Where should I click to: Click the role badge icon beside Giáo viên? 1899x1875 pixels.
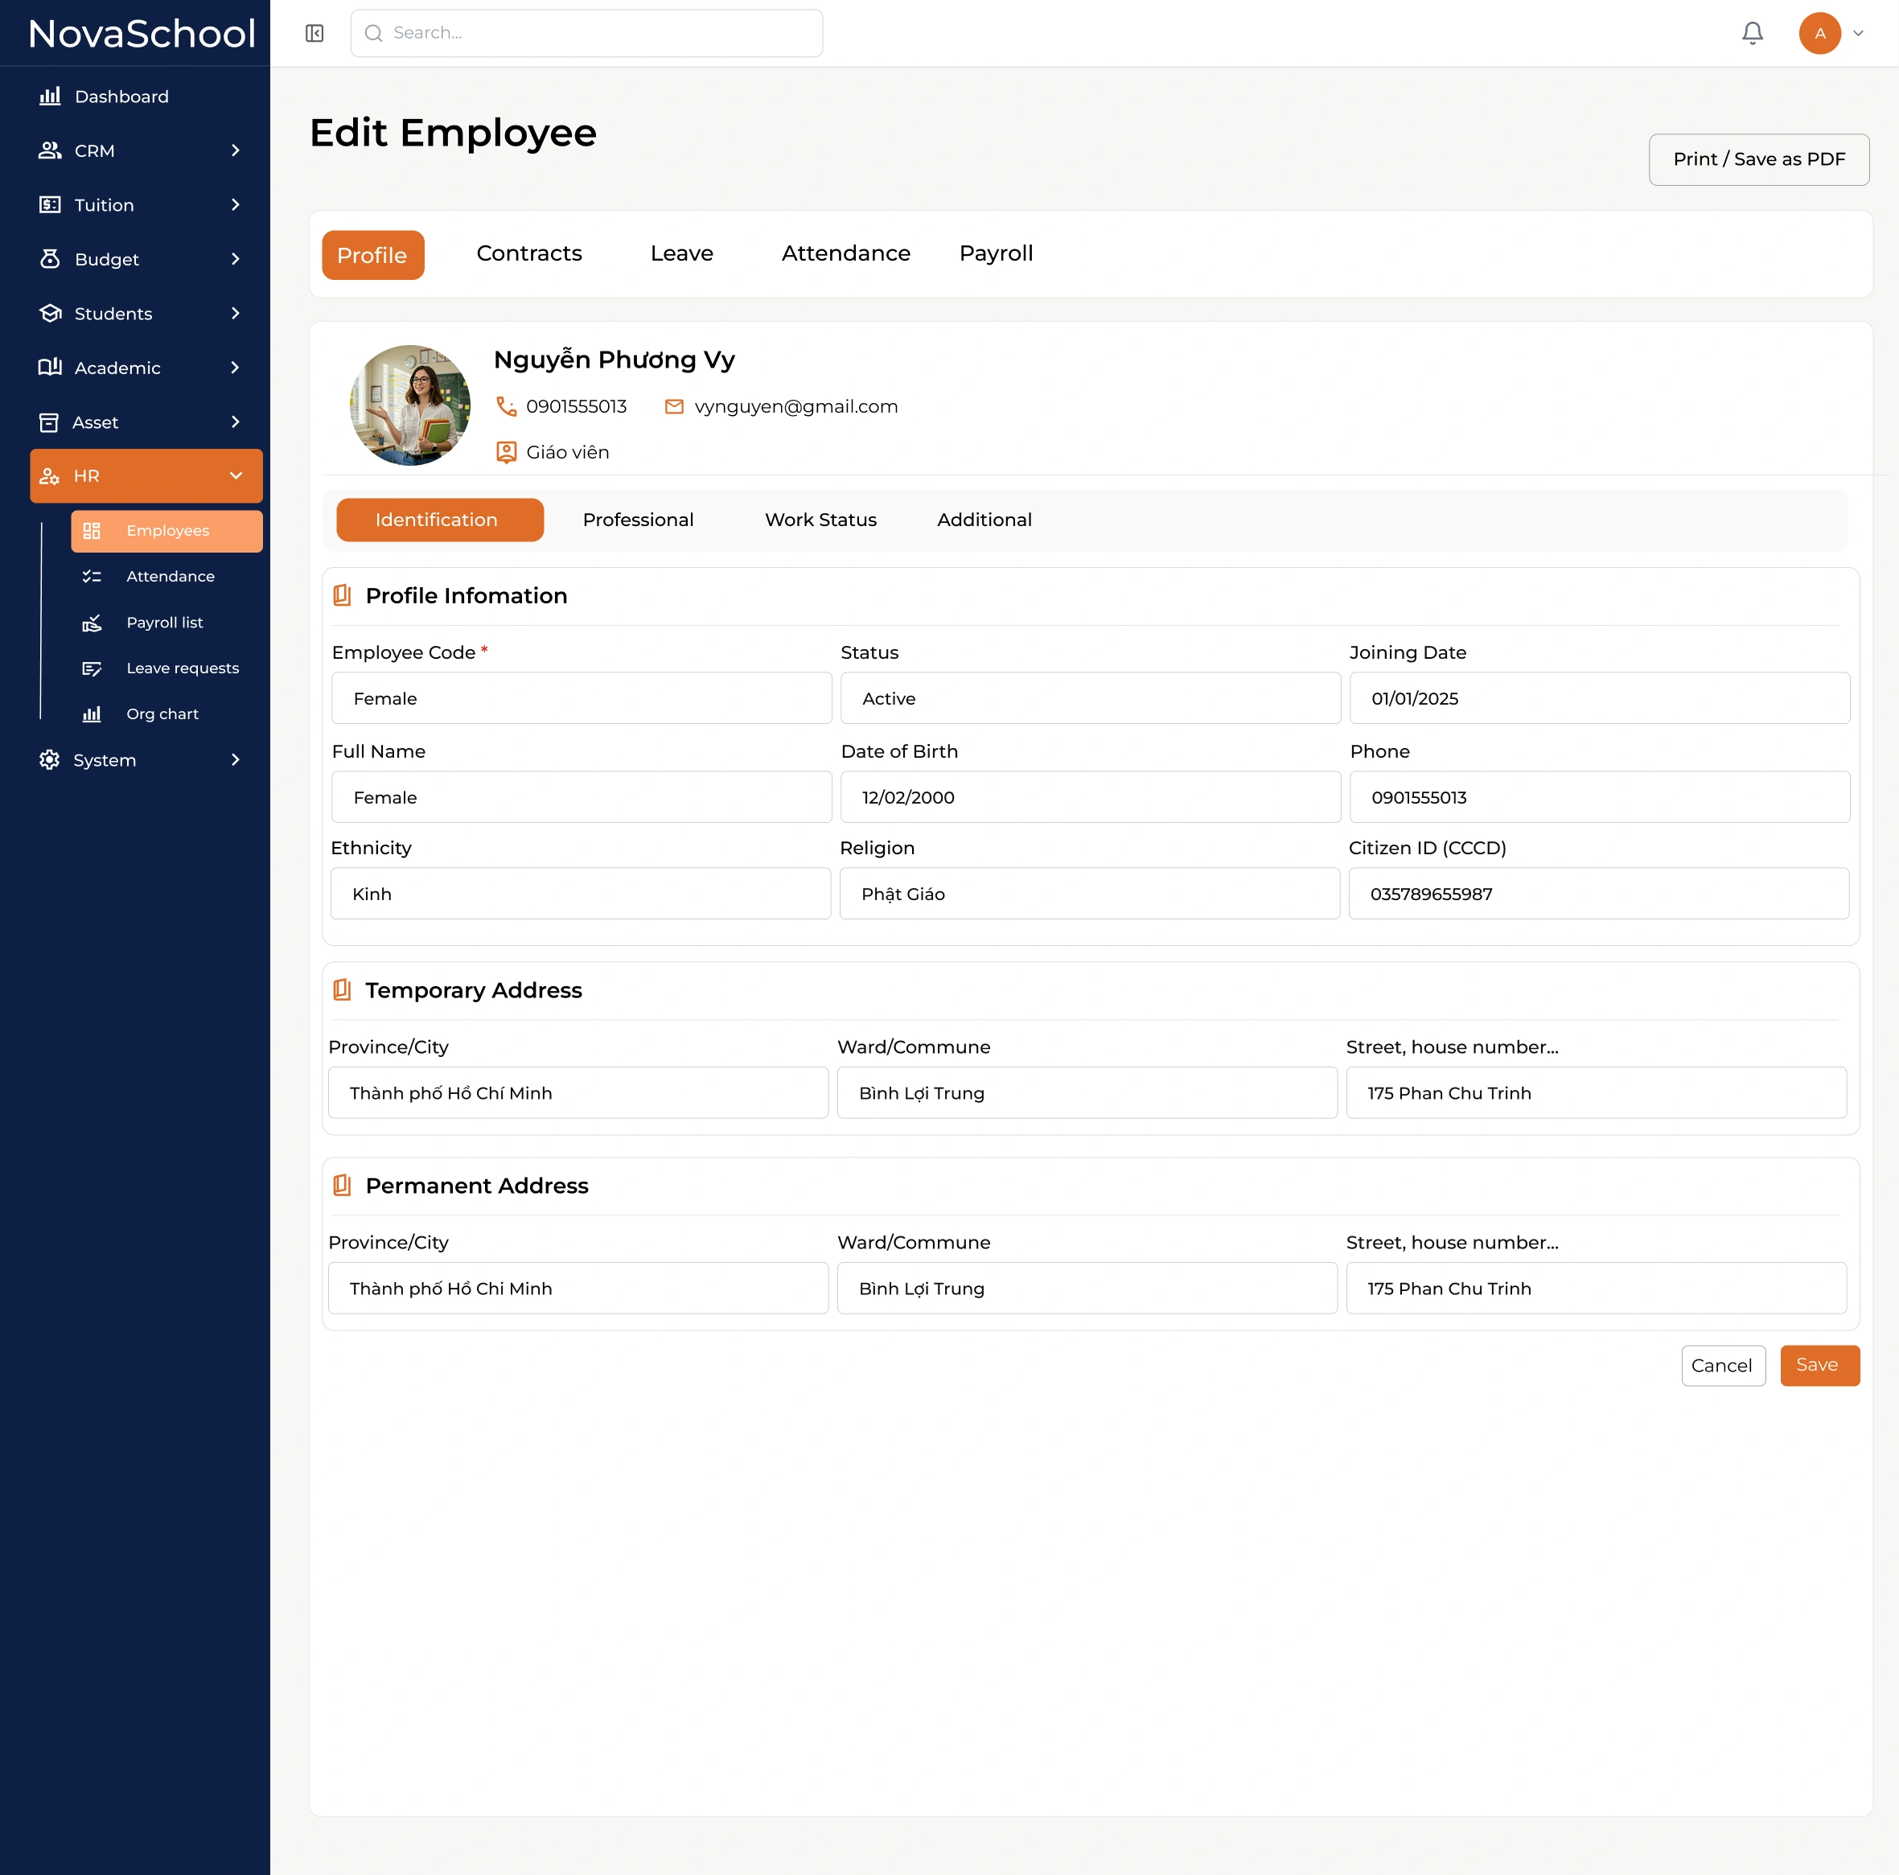(x=506, y=452)
